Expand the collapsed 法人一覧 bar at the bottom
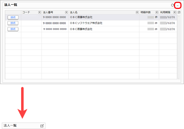Screen dimensions: 184x129 24,126
